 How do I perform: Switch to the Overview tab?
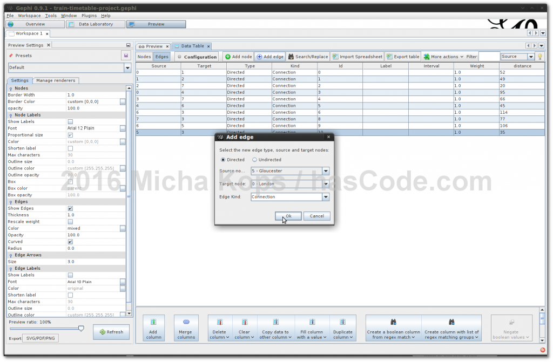click(35, 24)
